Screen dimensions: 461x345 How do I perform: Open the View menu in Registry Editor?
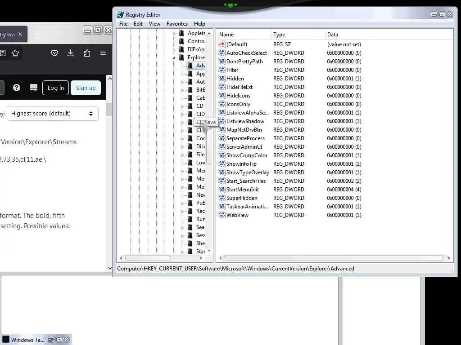tap(154, 24)
